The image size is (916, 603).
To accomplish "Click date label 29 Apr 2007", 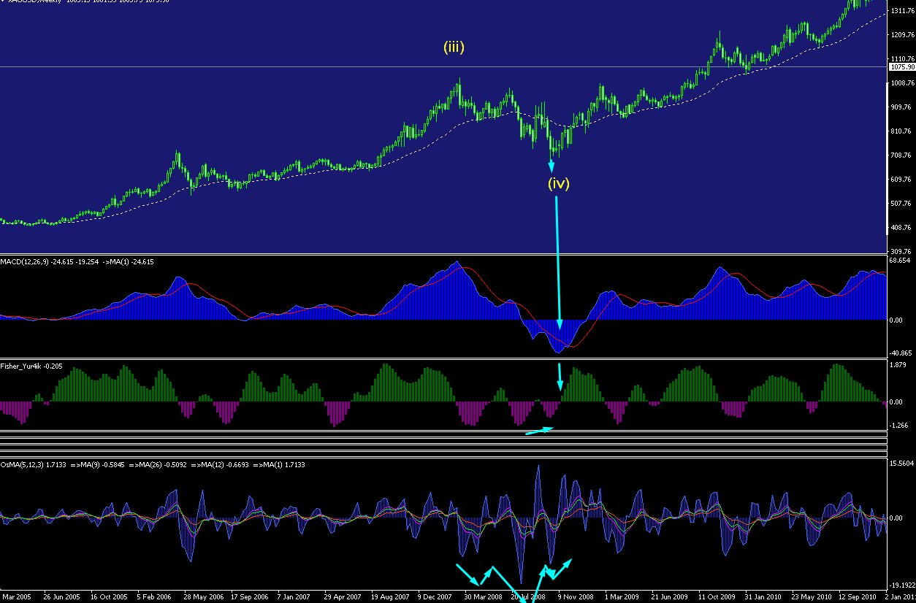I will (x=343, y=597).
